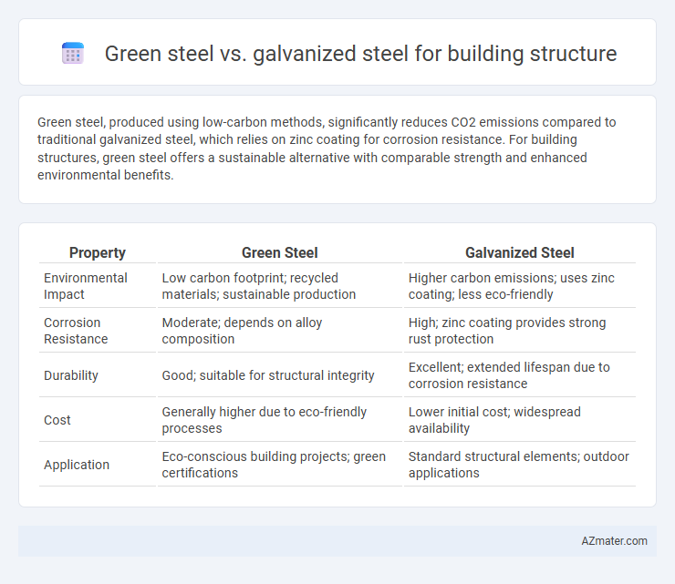This screenshot has height=584, width=675.
Task: Click cell 'Eco-conscious building projects; green certifications'
Action: 280,465
